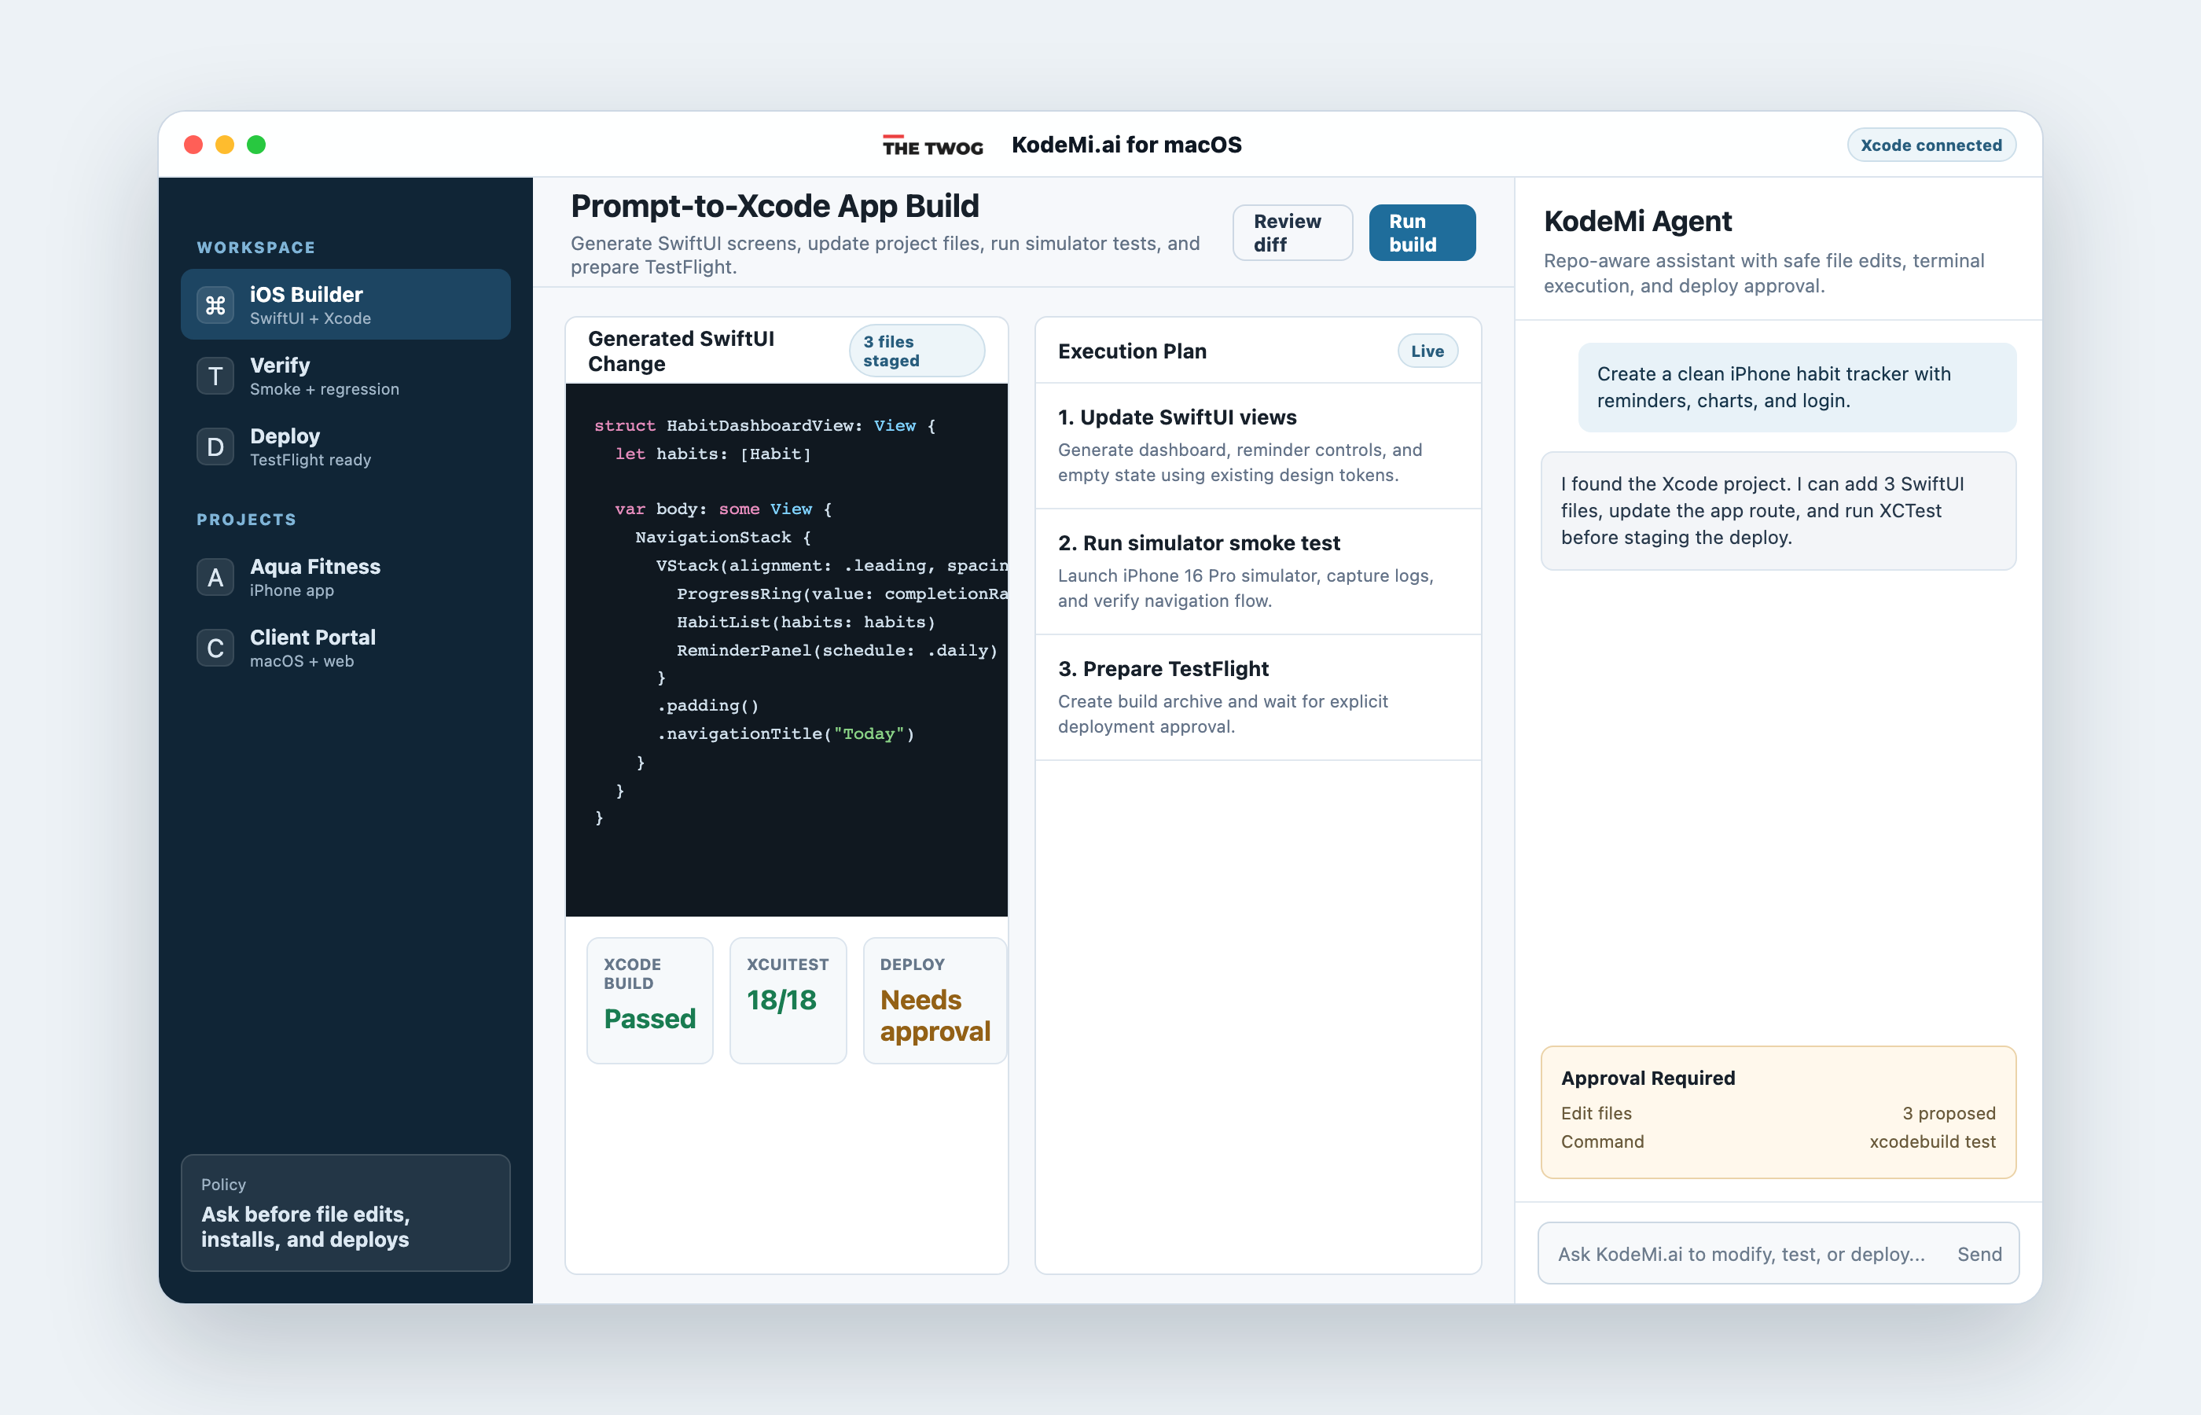Click the KodeMi Agent heading
Viewport: 2201px width, 1415px height.
tap(1637, 221)
